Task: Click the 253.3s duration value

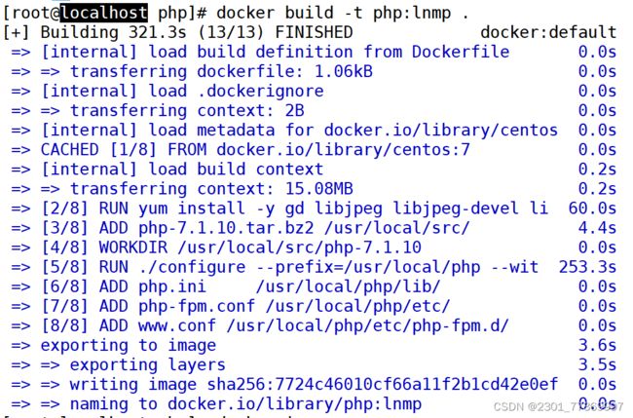Action: tap(587, 267)
